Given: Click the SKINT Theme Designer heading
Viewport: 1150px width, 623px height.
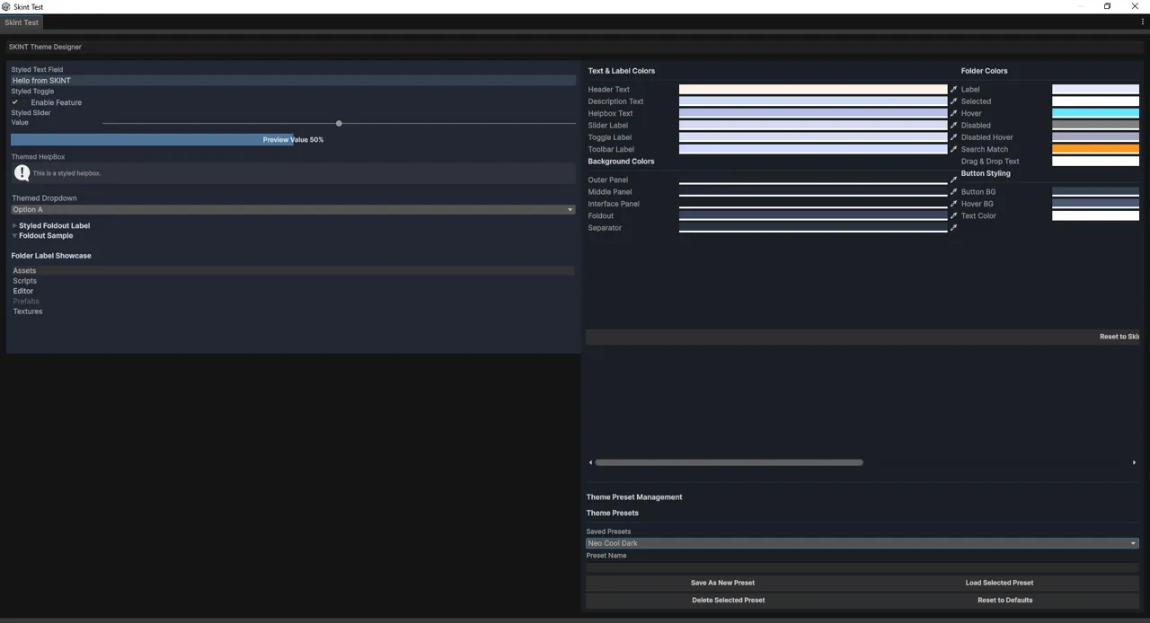Looking at the screenshot, I should tap(45, 47).
